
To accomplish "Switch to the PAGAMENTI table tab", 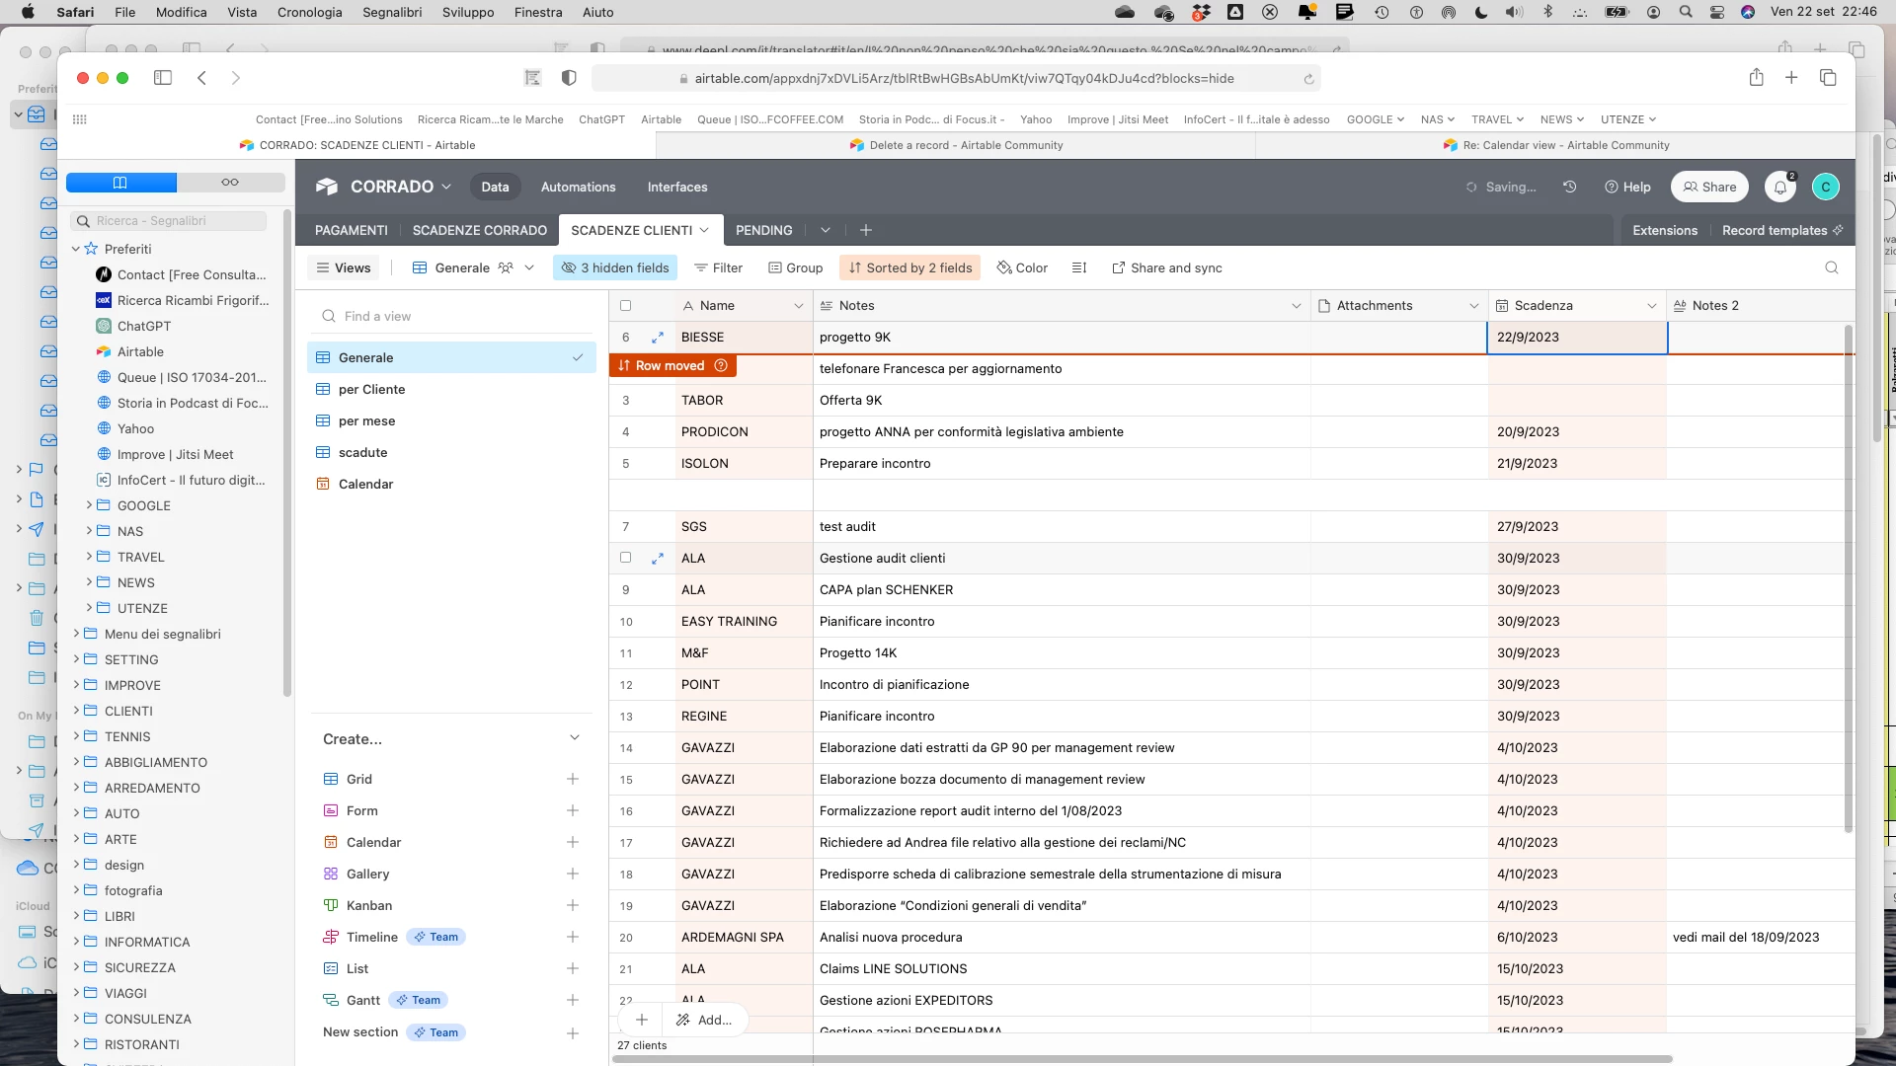I will (351, 230).
